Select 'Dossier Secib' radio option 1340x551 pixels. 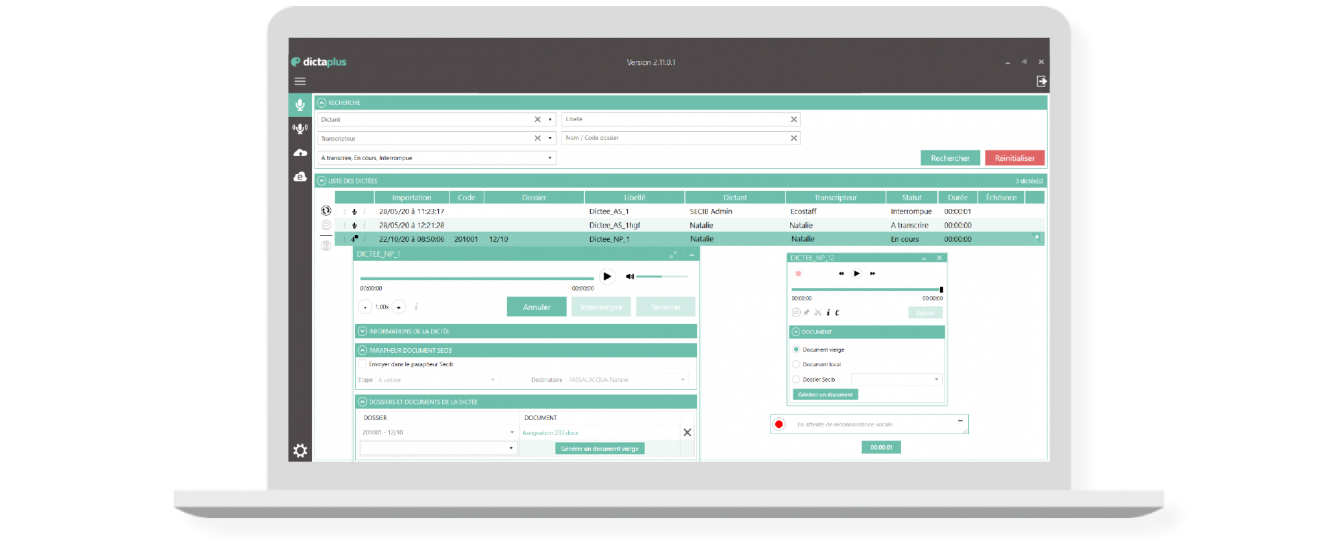pos(796,380)
